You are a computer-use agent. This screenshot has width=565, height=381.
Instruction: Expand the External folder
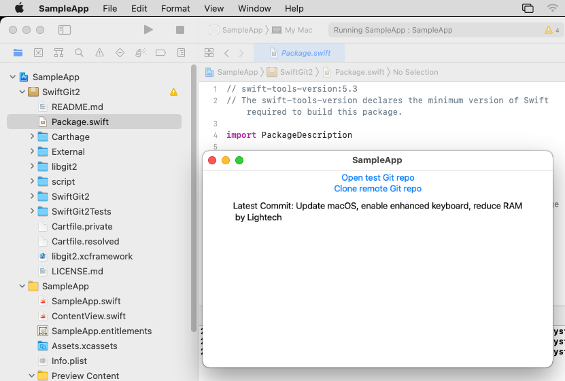click(x=32, y=151)
